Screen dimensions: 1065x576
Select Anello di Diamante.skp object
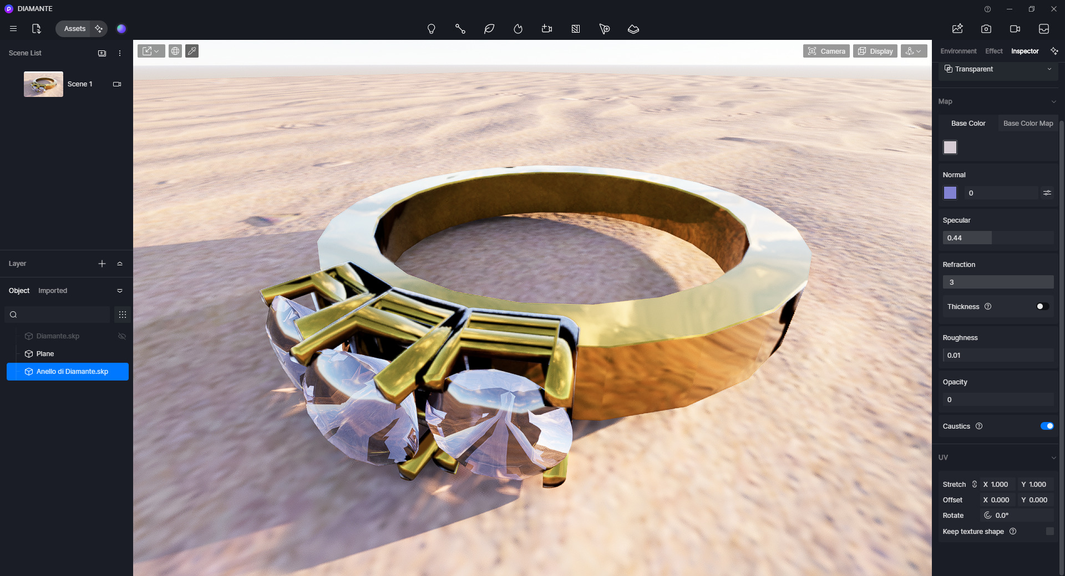click(68, 372)
